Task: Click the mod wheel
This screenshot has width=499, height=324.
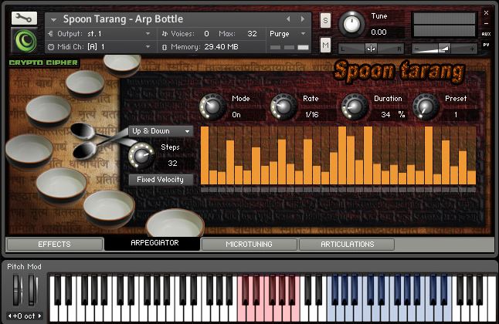Action: click(x=32, y=290)
